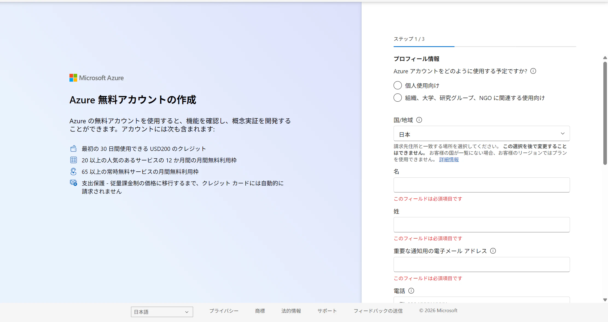Click info icon next to 電子メール アドレス label
This screenshot has width=608, height=322.
[x=493, y=251]
